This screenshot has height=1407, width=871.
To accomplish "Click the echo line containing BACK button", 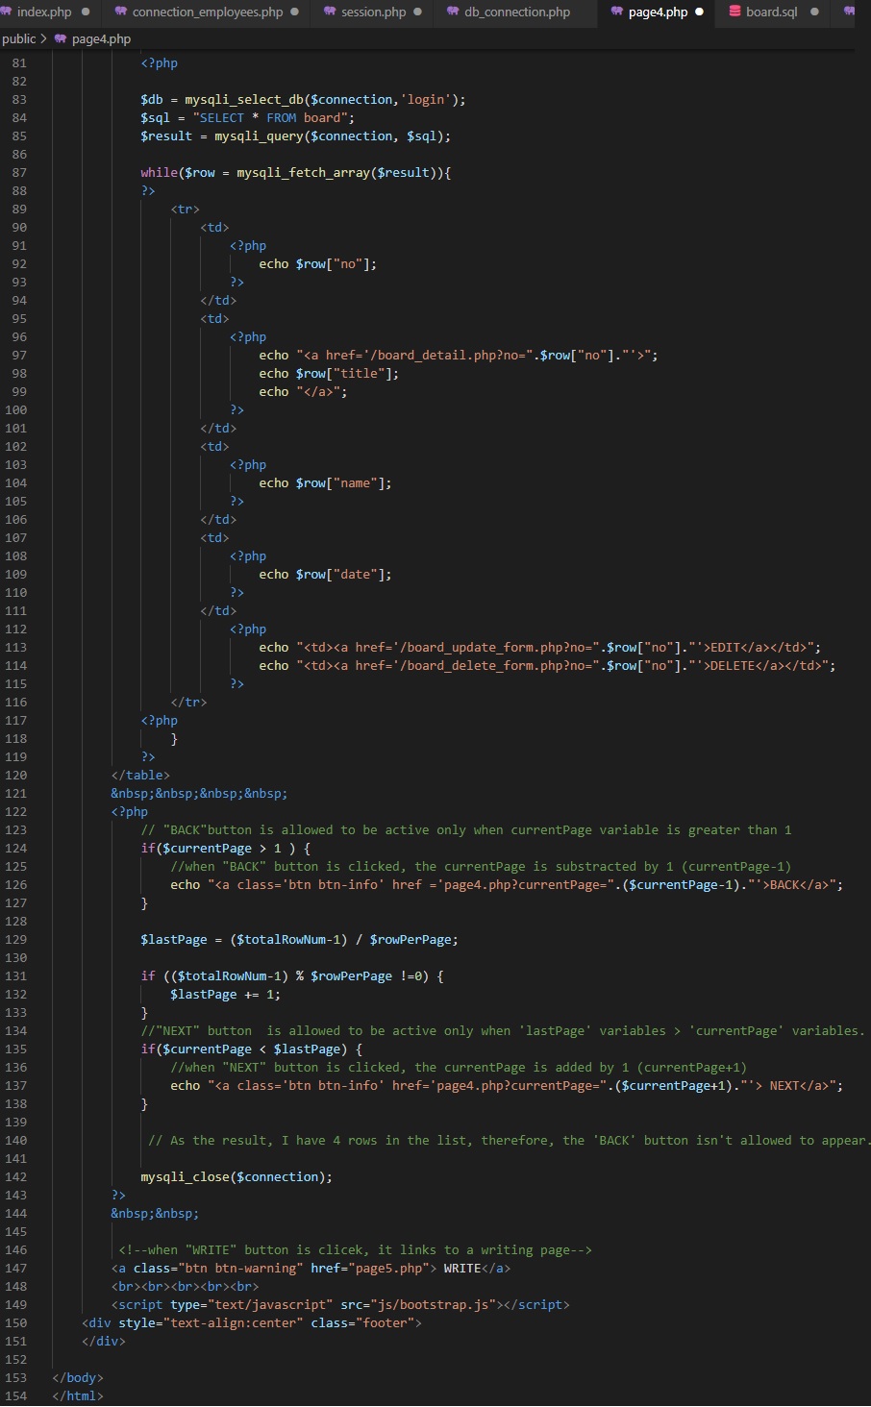I will pyautogui.click(x=507, y=885).
